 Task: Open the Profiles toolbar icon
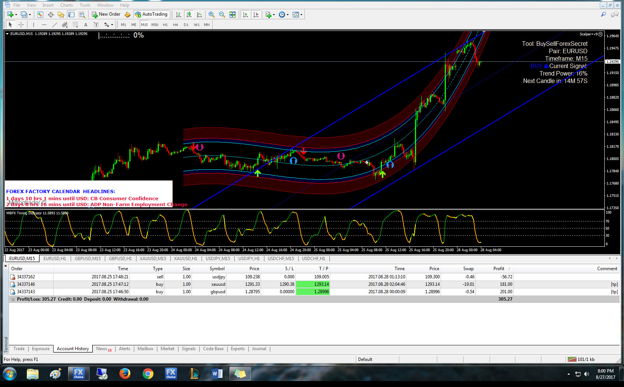coord(24,15)
